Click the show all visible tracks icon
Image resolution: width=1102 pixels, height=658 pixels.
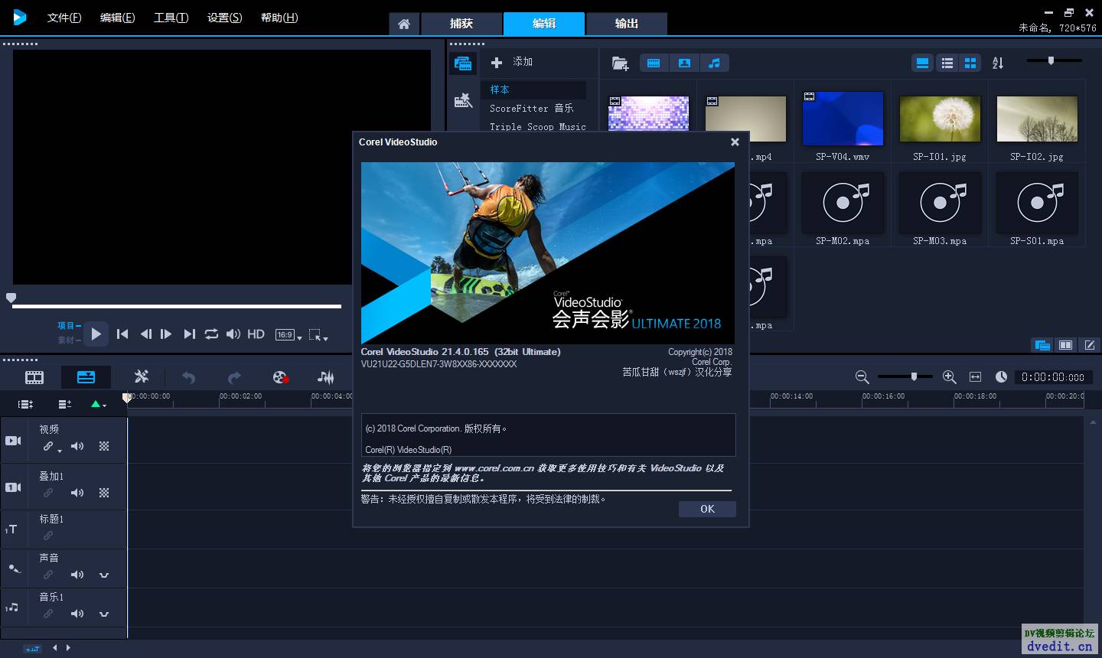tap(25, 404)
